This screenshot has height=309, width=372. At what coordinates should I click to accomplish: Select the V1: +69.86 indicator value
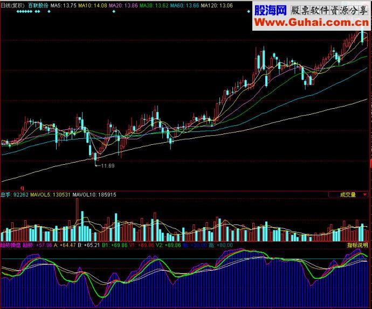tap(142, 245)
